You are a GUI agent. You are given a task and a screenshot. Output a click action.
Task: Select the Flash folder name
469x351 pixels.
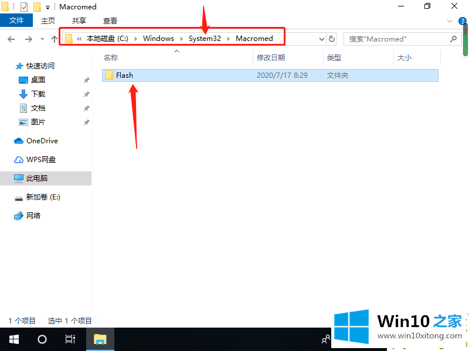click(124, 75)
